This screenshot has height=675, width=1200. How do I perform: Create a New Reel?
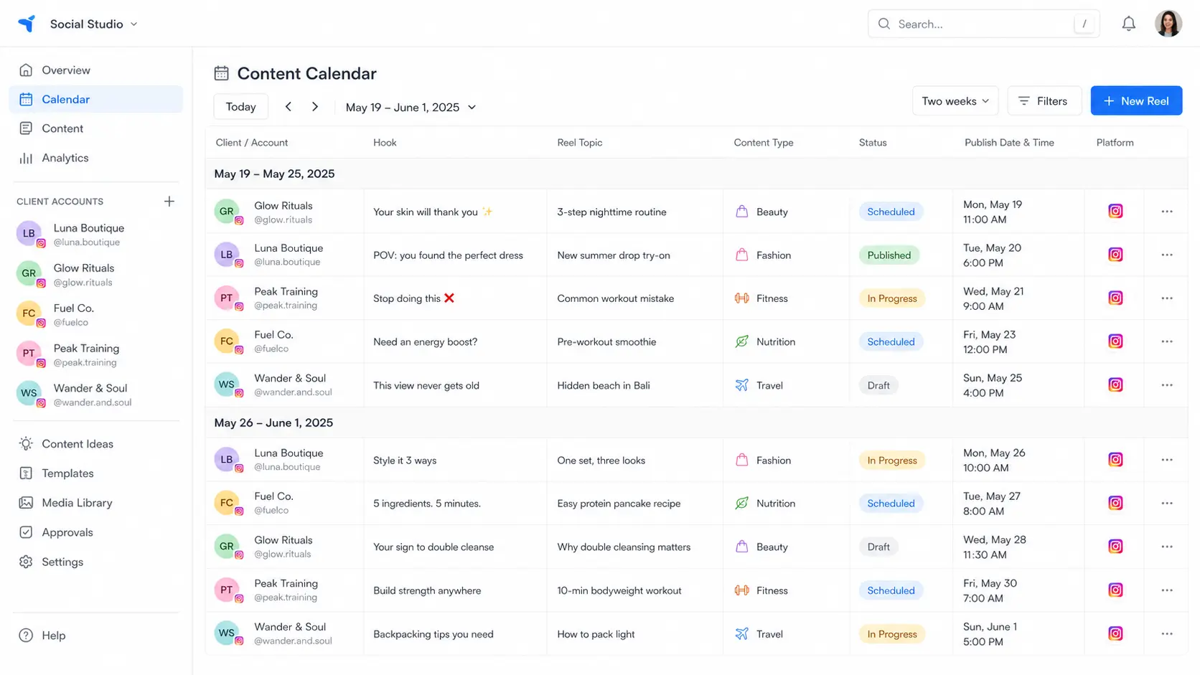pyautogui.click(x=1136, y=101)
